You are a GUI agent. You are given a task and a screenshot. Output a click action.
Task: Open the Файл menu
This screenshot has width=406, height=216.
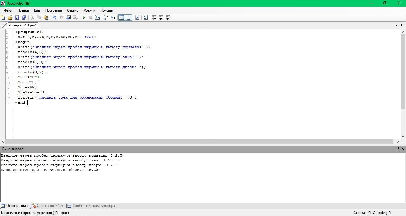click(8, 10)
